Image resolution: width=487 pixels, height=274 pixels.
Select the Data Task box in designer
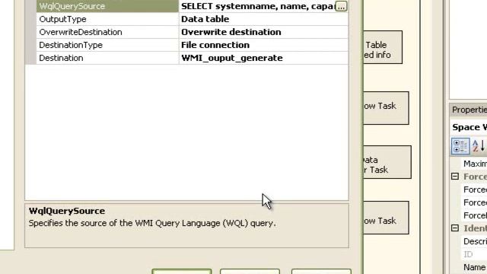(x=387, y=162)
